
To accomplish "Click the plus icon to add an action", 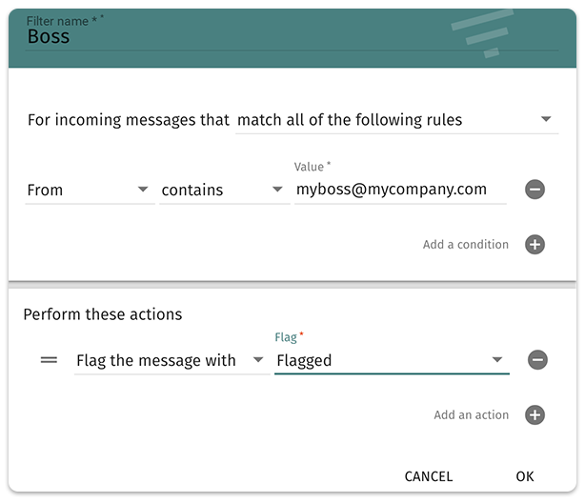I will 535,415.
